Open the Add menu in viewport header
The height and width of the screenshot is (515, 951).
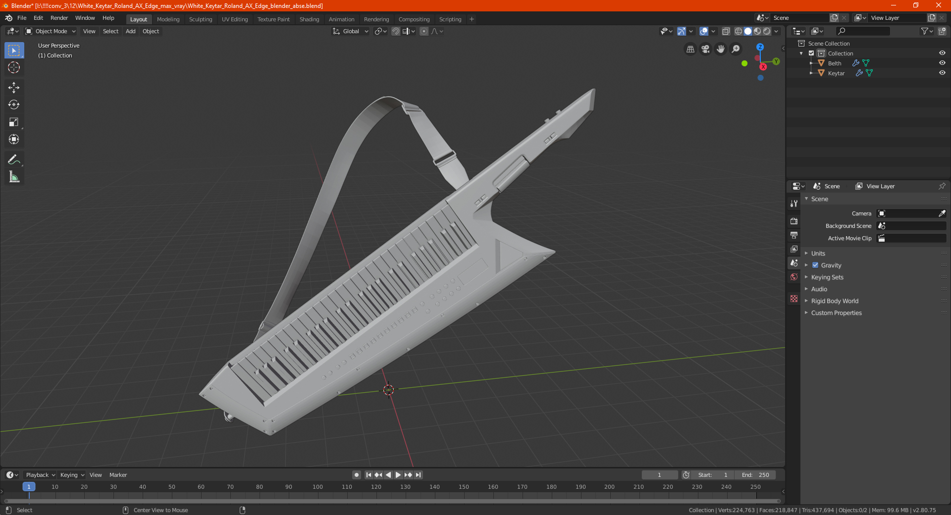click(130, 31)
